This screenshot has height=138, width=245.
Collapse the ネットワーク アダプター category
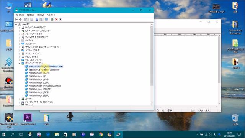[x=20, y=63]
